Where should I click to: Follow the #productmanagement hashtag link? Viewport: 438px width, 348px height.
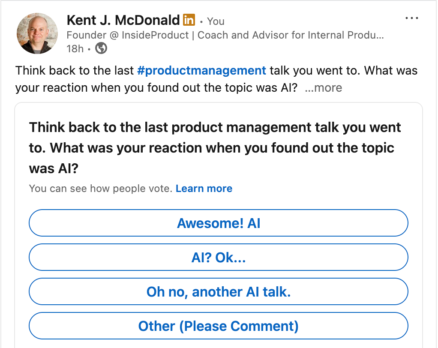[x=201, y=70]
